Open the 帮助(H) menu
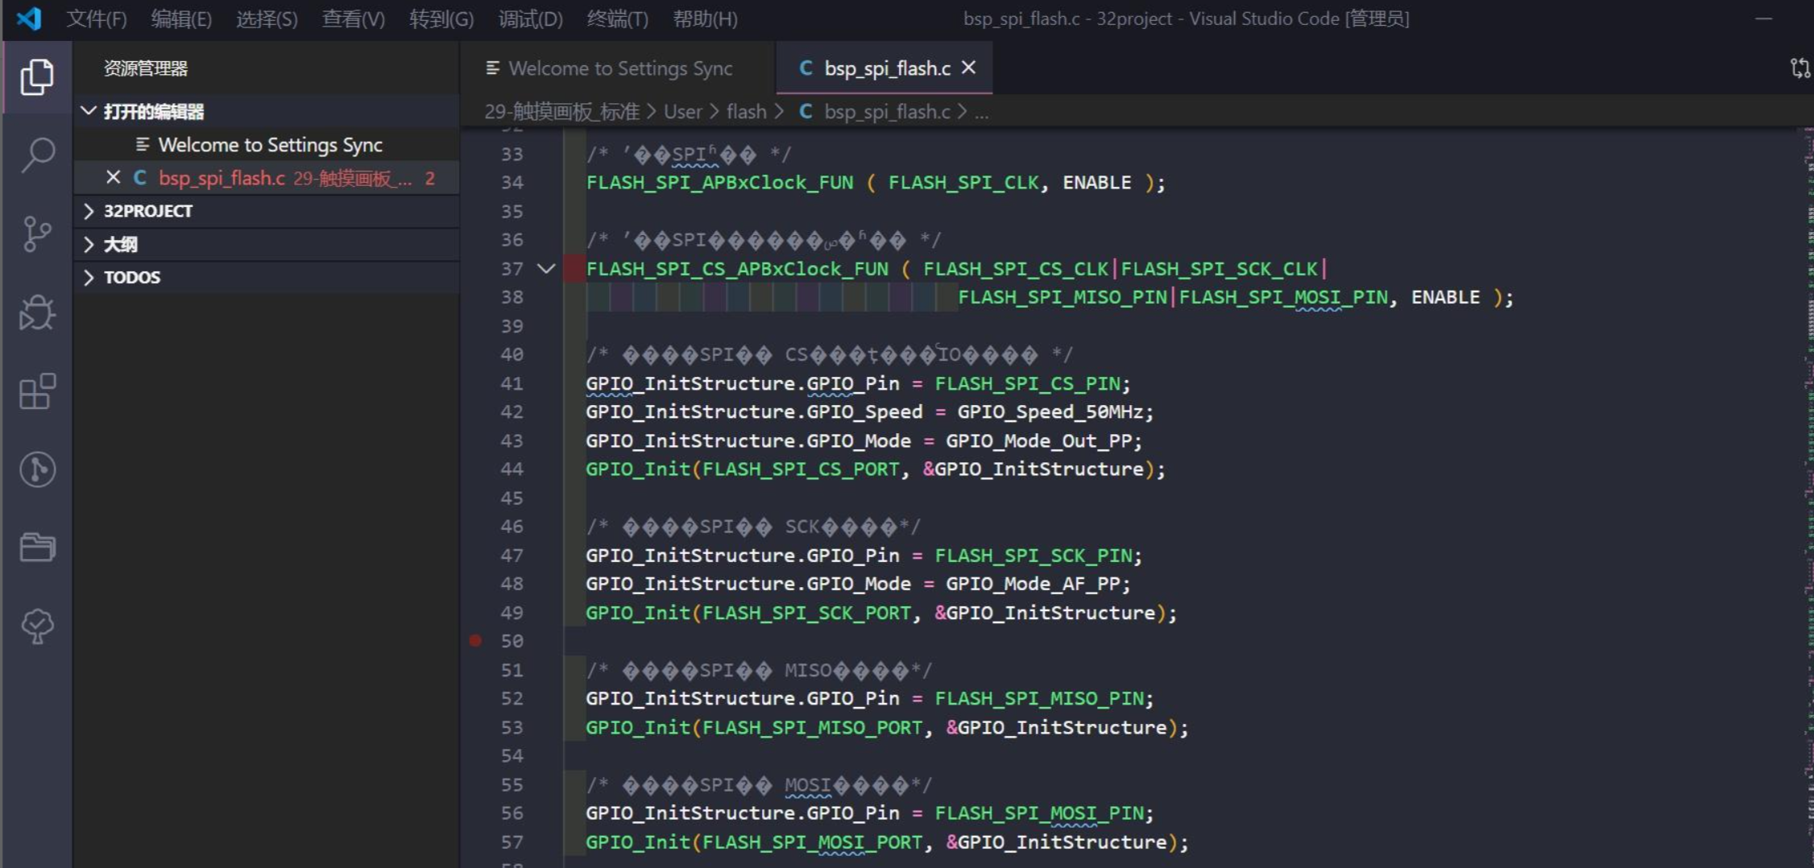 pos(705,19)
